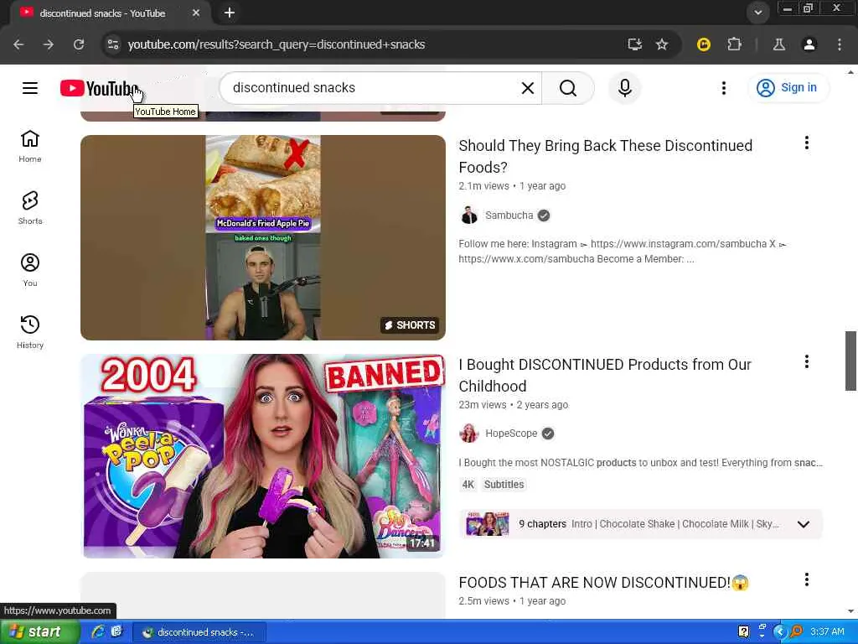Click the page vertical scrollbar thumb
The height and width of the screenshot is (644, 858).
(x=850, y=361)
